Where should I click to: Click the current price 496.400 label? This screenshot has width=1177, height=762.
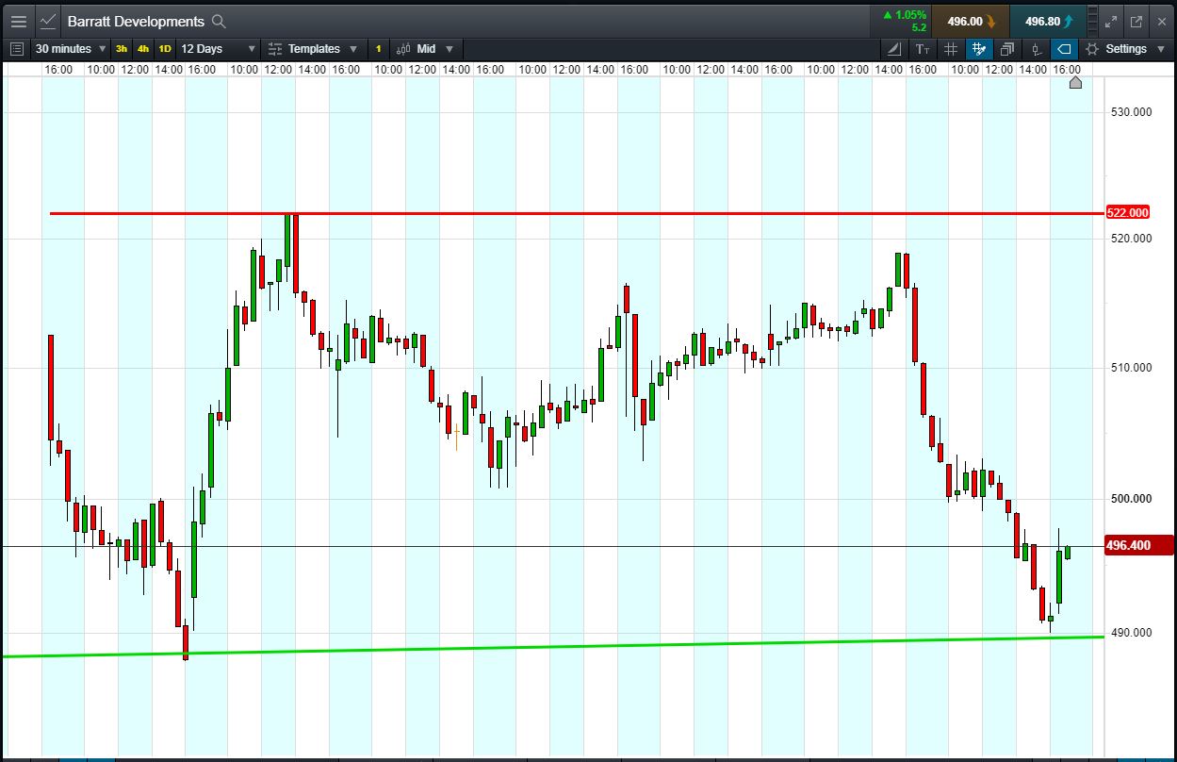tap(1138, 545)
